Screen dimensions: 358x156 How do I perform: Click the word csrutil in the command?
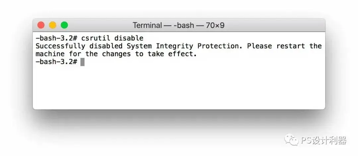tap(96, 38)
